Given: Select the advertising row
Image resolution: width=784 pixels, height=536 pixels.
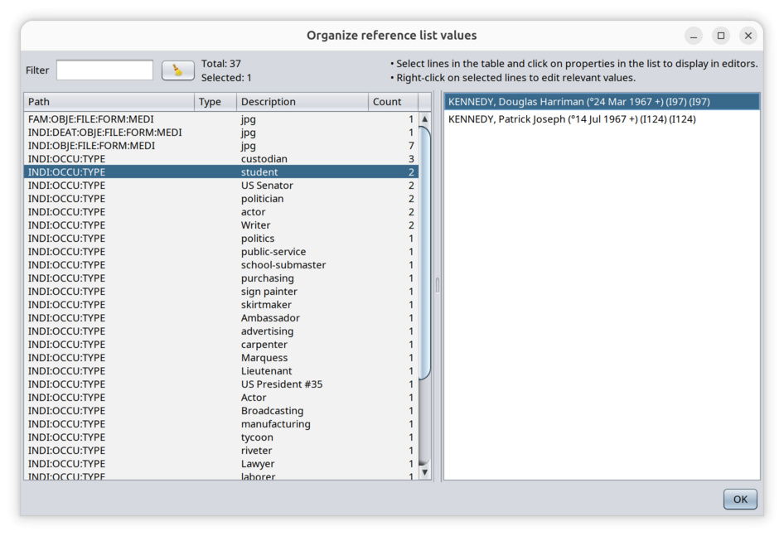Looking at the screenshot, I should [221, 331].
